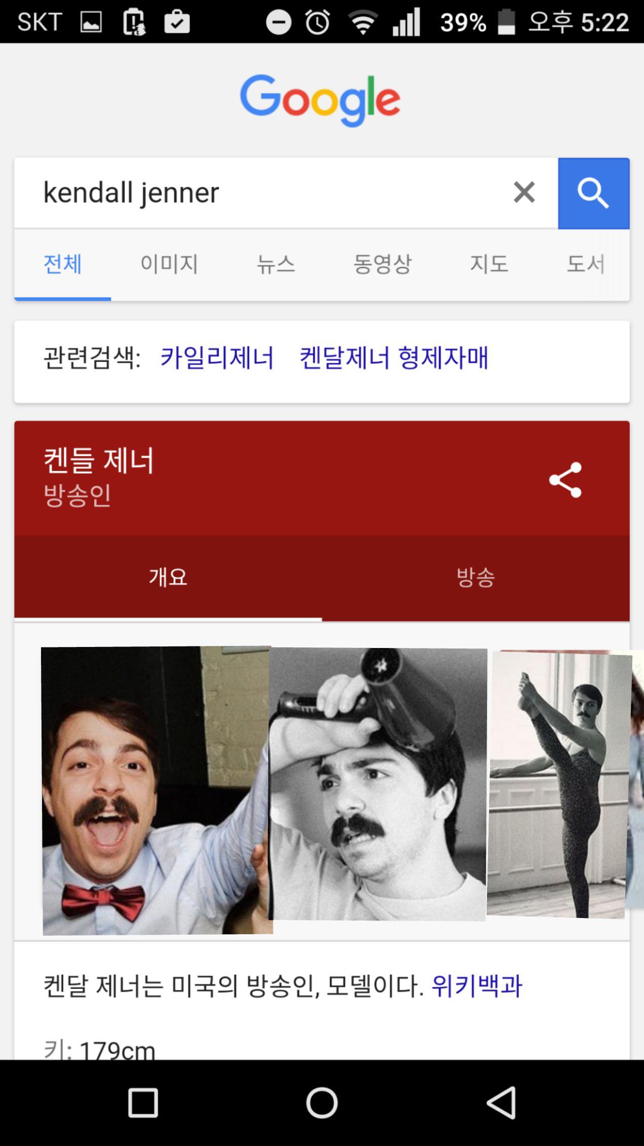Image resolution: width=644 pixels, height=1146 pixels.
Task: Switch to the 이미지 tab
Action: (x=169, y=264)
